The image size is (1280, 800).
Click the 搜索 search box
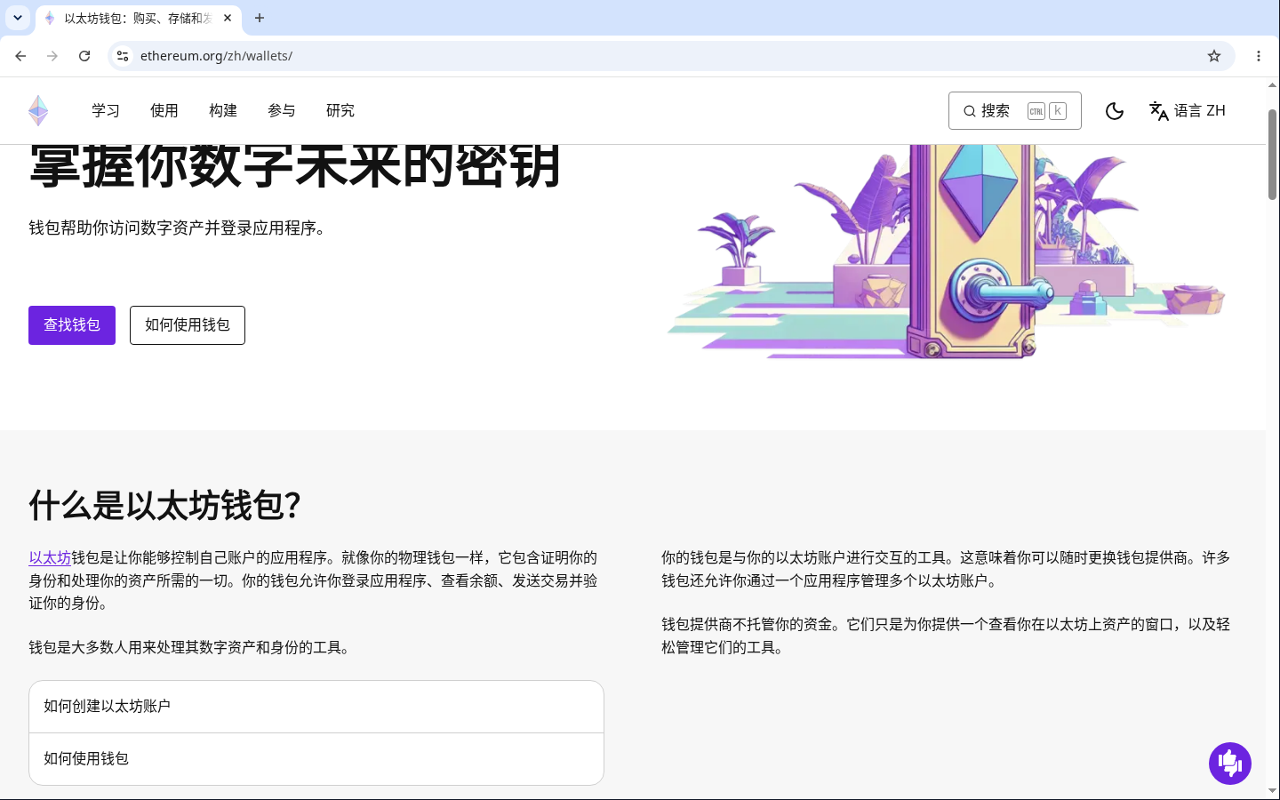[x=1015, y=111]
